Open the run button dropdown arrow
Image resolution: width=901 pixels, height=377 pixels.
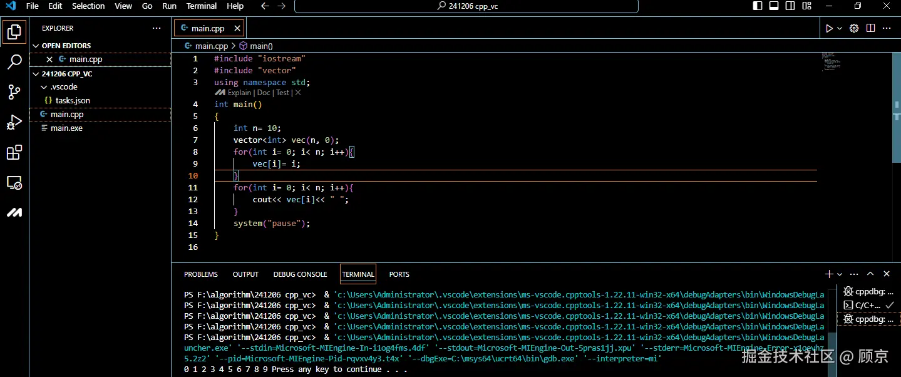(x=840, y=28)
